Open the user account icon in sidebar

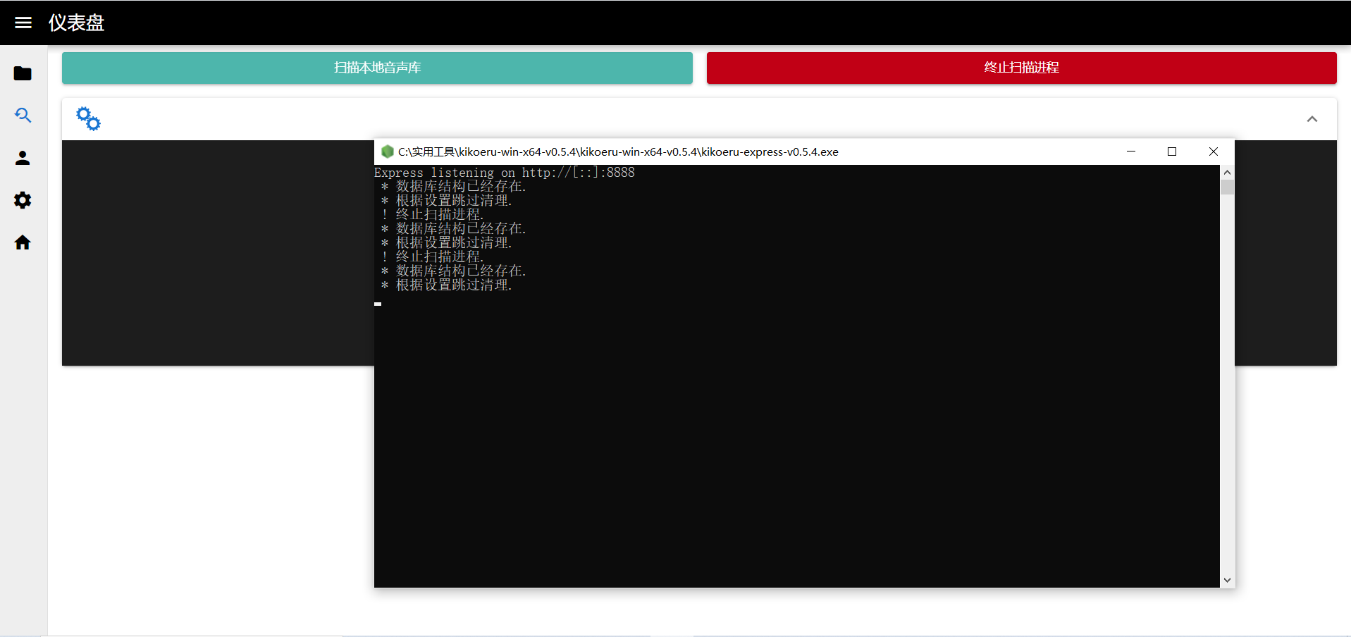click(x=23, y=158)
